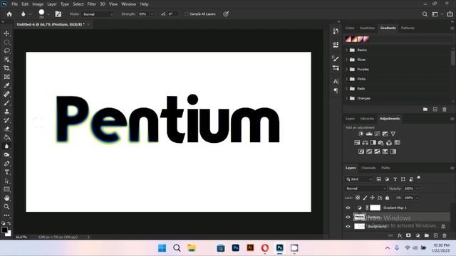Select the Hand tool
Viewport: 456px width, 256px height.
pyautogui.click(x=6, y=198)
